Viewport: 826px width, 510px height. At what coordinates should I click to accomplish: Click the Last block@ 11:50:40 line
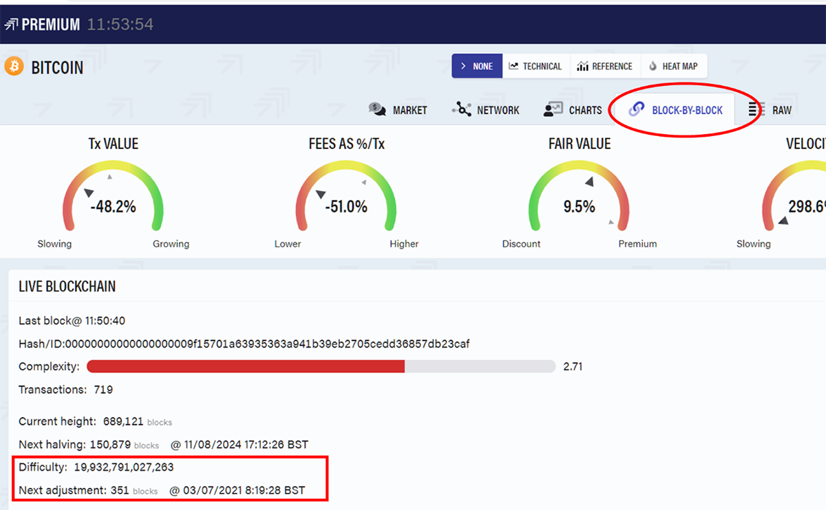72,321
